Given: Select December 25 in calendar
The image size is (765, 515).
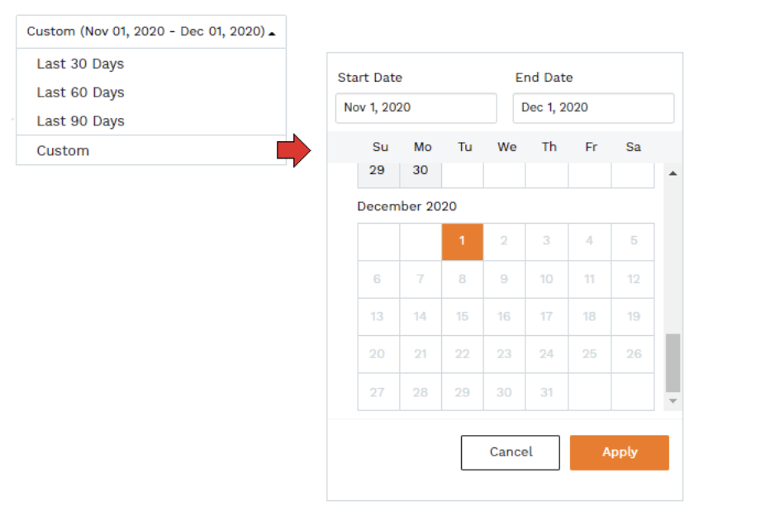Looking at the screenshot, I should click(x=589, y=354).
